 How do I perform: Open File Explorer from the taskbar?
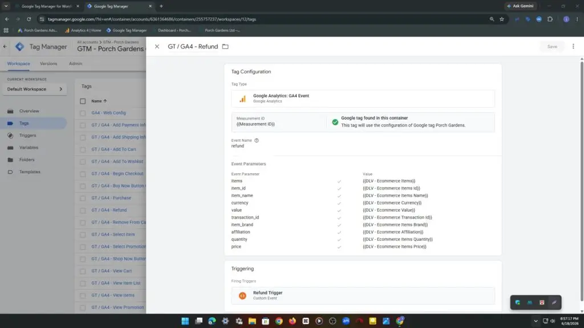click(x=252, y=321)
